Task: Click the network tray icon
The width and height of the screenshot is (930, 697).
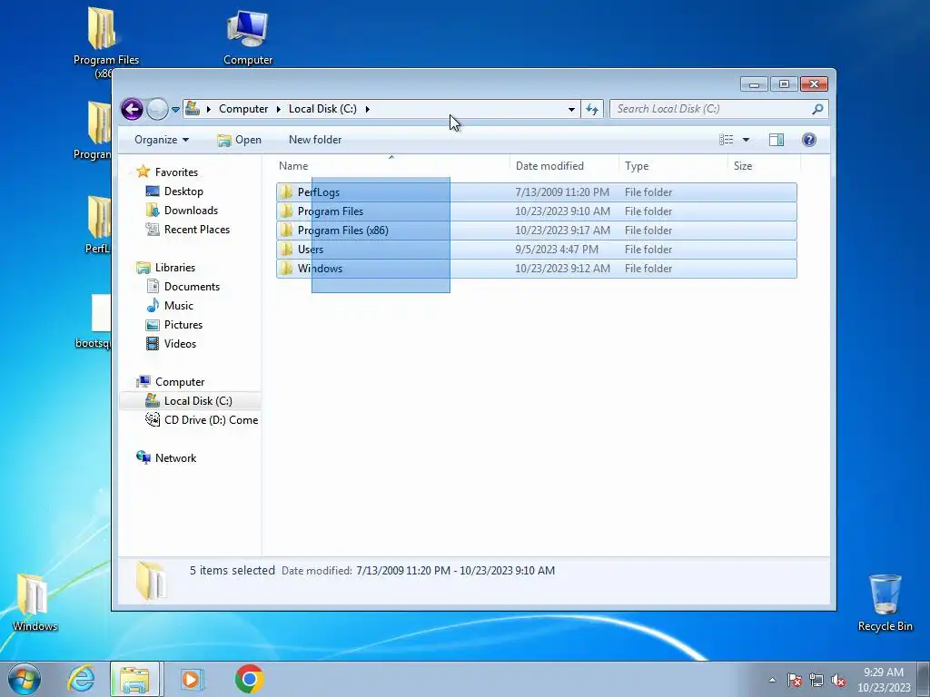Action: [816, 680]
